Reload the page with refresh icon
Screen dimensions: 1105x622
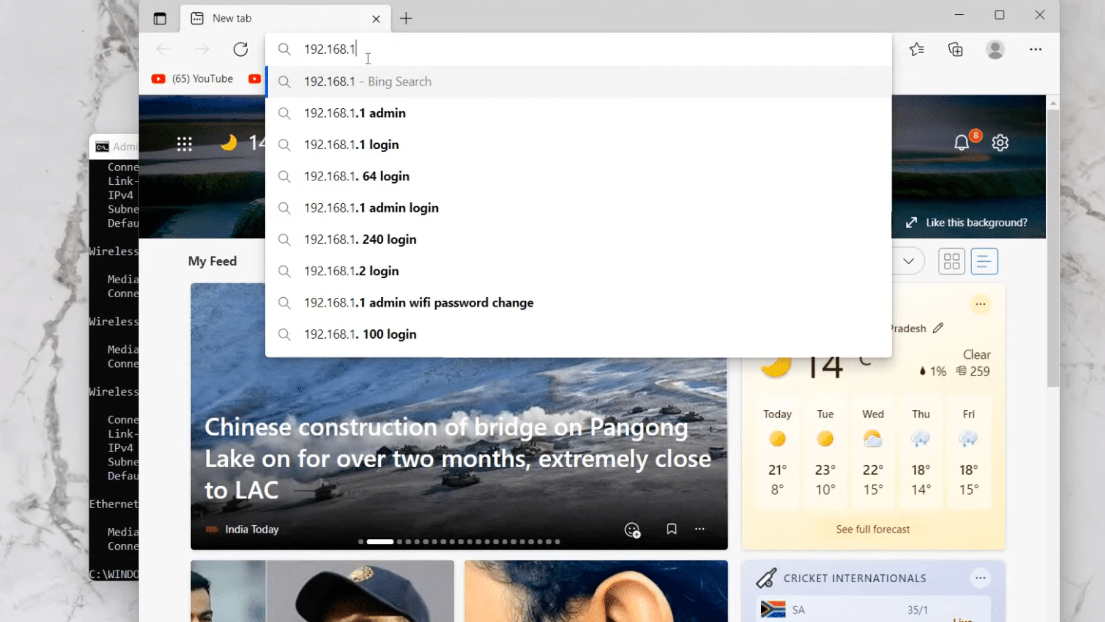pos(241,50)
